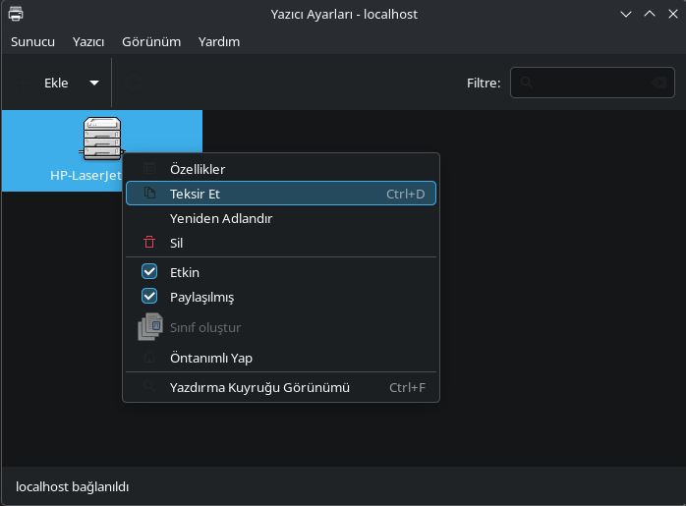The image size is (686, 506).
Task: Click the properties icon beside Özellikler
Action: (149, 168)
